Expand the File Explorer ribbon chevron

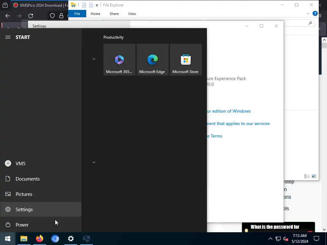[x=308, y=13]
